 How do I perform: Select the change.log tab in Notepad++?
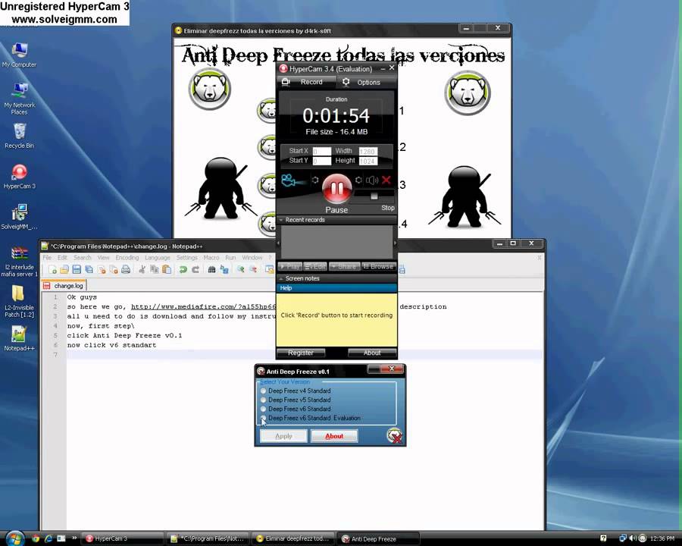coord(64,286)
